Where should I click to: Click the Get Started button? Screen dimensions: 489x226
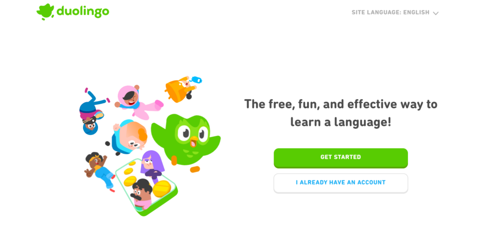coord(340,157)
